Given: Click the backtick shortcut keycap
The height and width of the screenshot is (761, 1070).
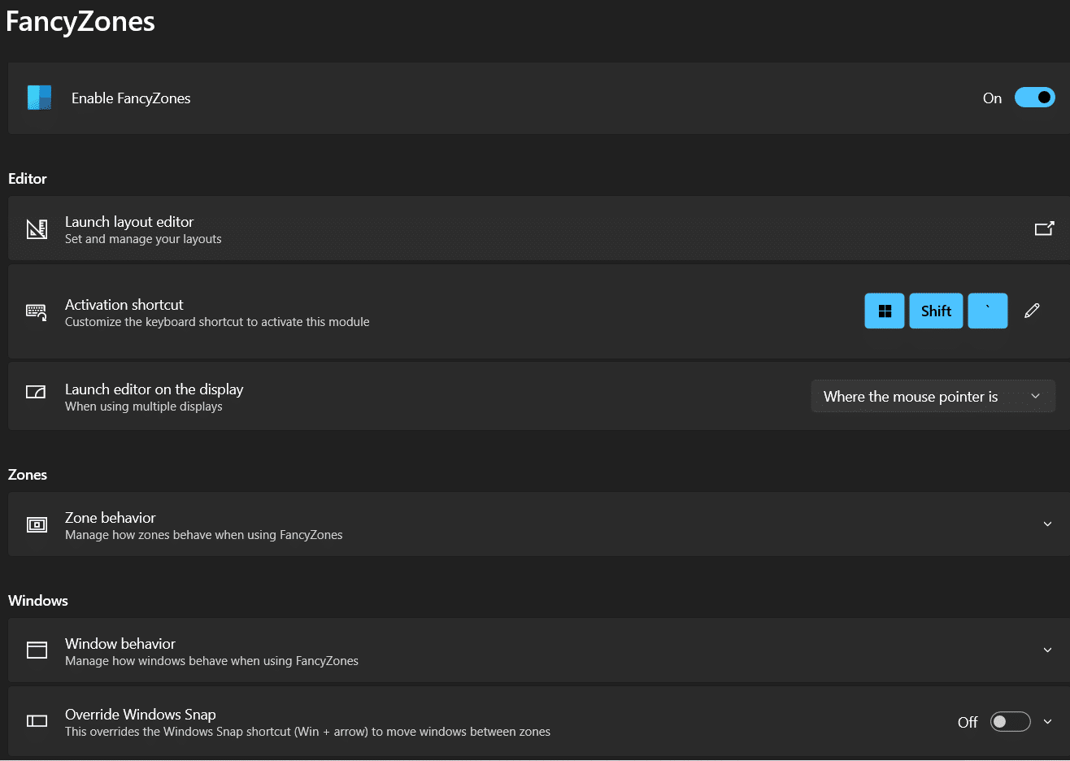Looking at the screenshot, I should coord(988,311).
